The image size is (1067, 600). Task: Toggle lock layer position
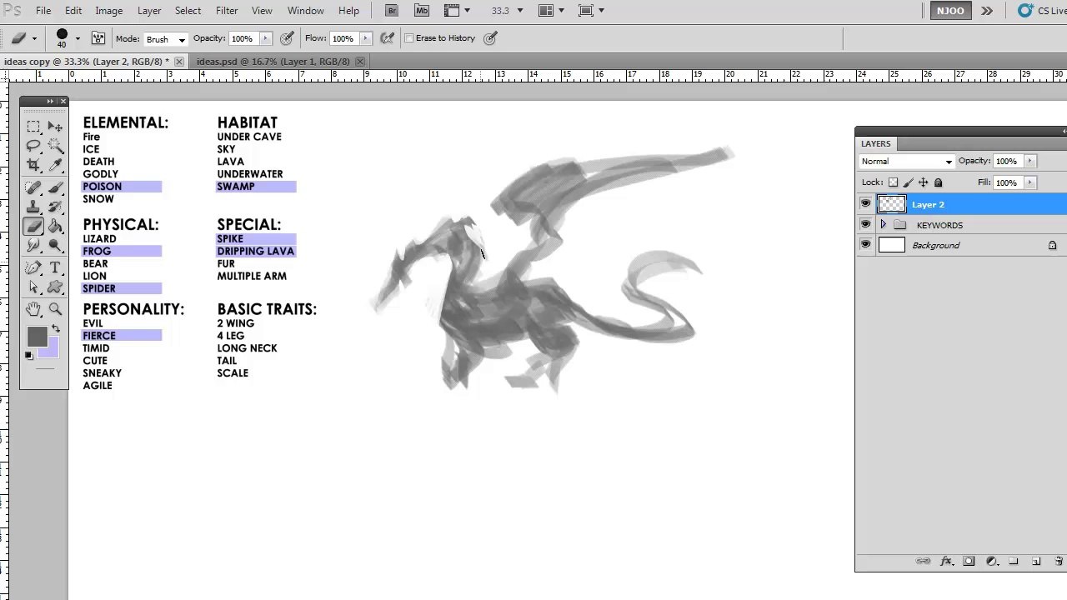pos(923,182)
